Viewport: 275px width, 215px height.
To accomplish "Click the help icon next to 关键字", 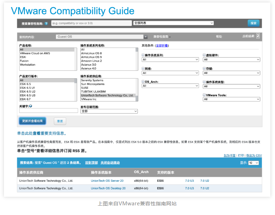I will tap(31, 106).
